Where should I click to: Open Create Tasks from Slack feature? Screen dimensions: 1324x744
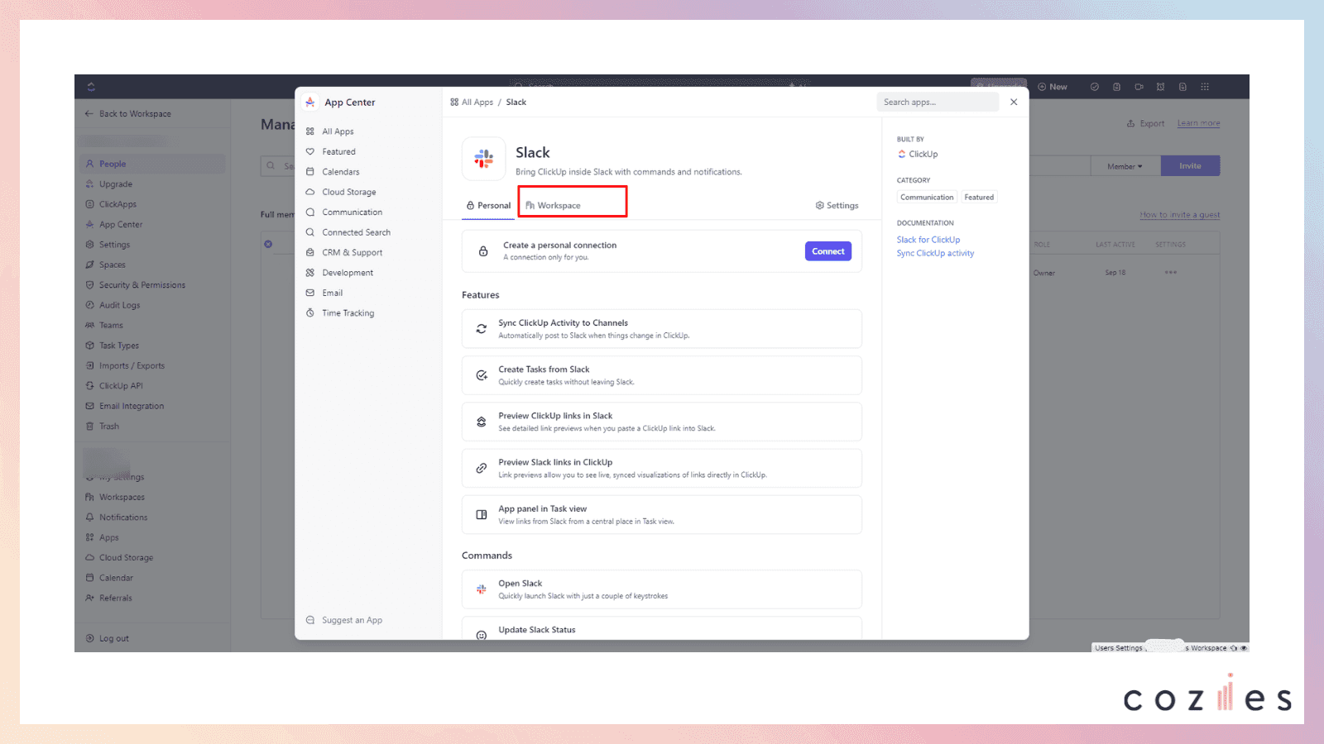(662, 375)
